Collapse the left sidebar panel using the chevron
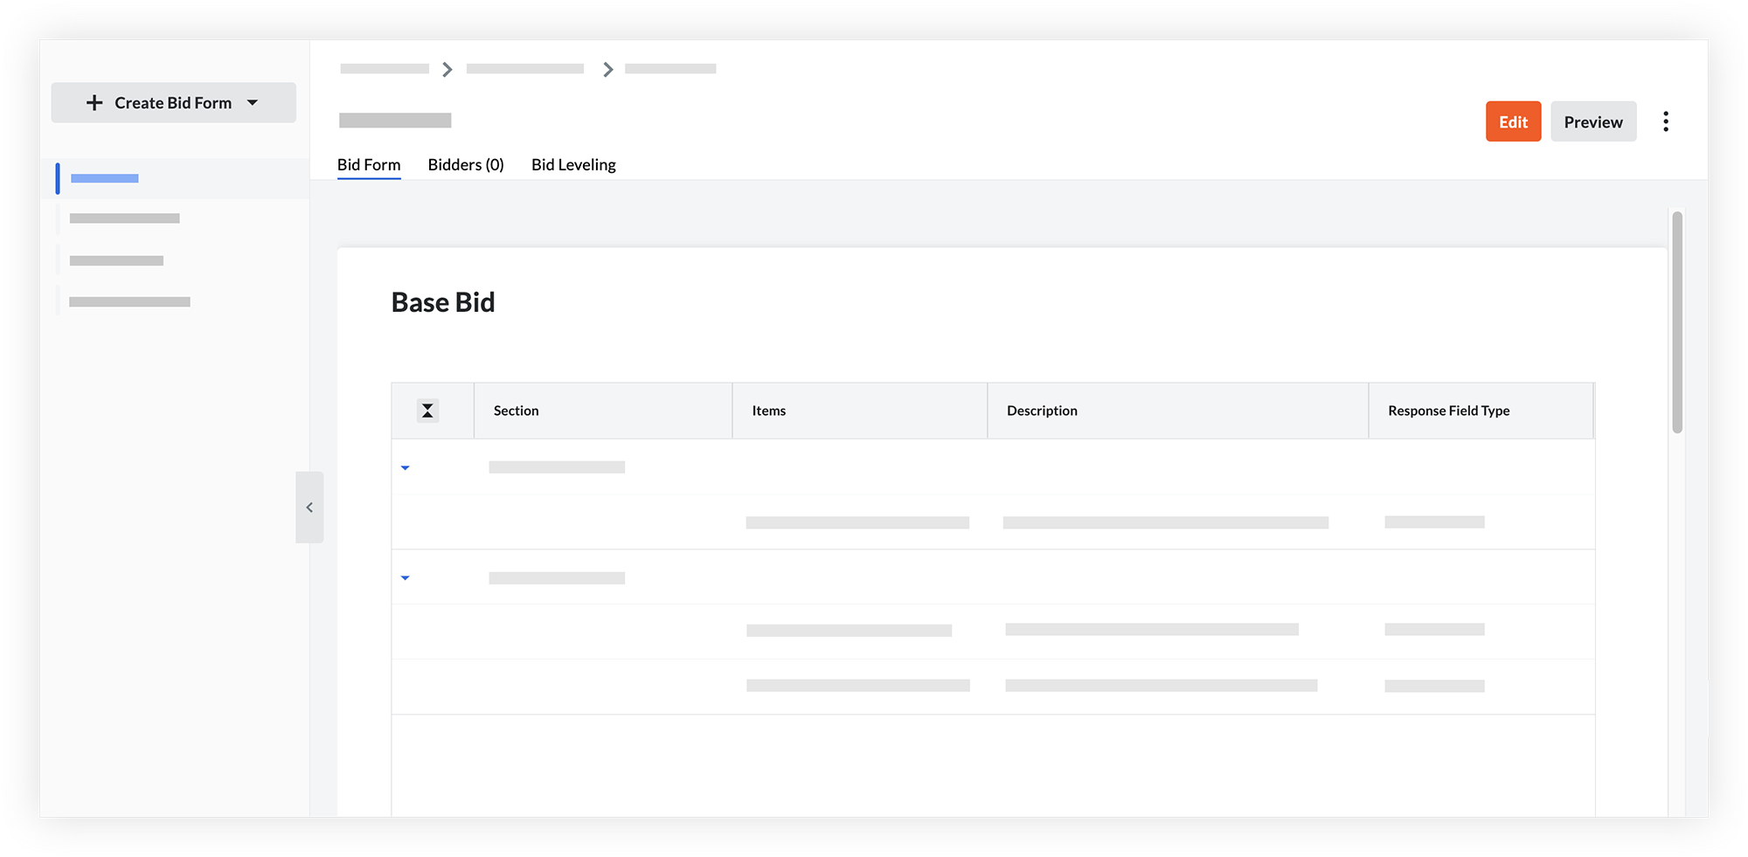Image resolution: width=1748 pixels, height=857 pixels. click(x=309, y=507)
